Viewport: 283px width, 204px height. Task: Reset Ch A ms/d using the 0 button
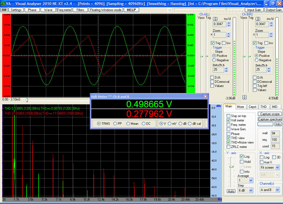pyautogui.click(x=216, y=19)
